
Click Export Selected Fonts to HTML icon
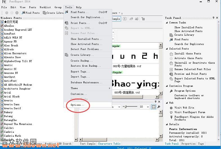[x=171, y=79]
